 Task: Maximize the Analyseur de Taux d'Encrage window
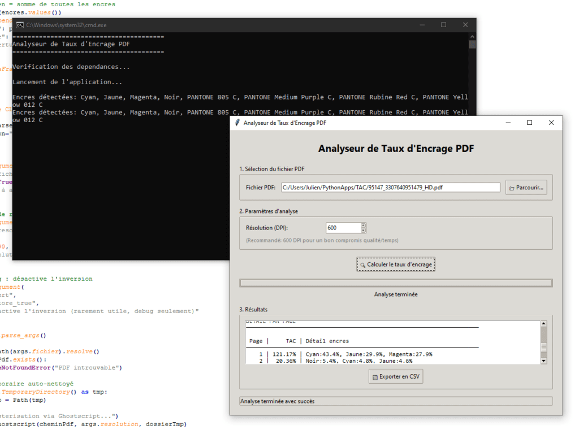[530, 123]
